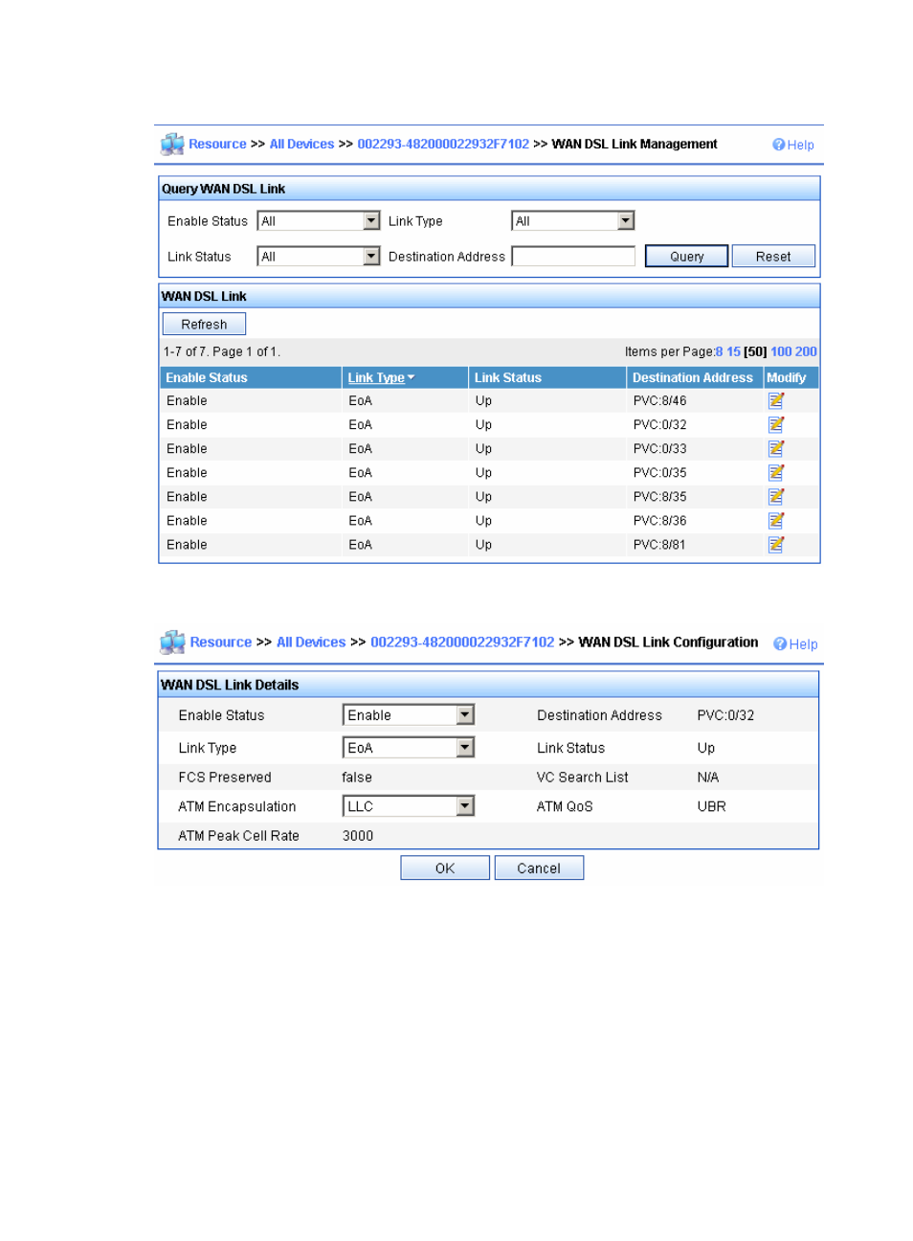This screenshot has height=1241, width=913.
Task: Click the ATM QoS value UBR
Action: (711, 806)
